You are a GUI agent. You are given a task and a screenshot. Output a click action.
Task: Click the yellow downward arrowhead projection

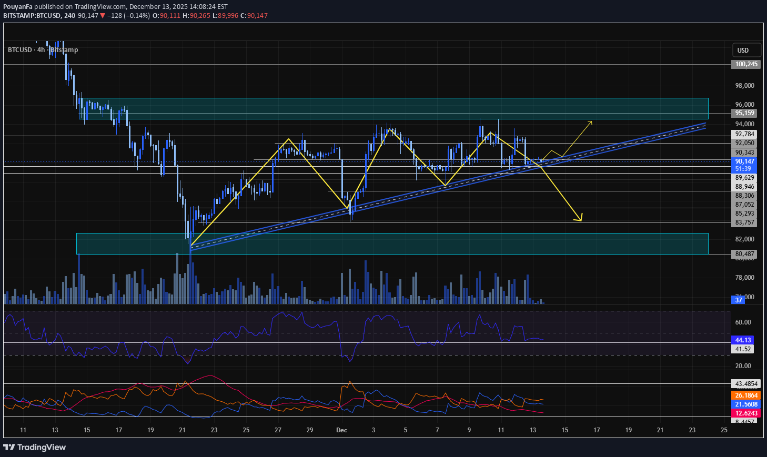click(x=580, y=219)
